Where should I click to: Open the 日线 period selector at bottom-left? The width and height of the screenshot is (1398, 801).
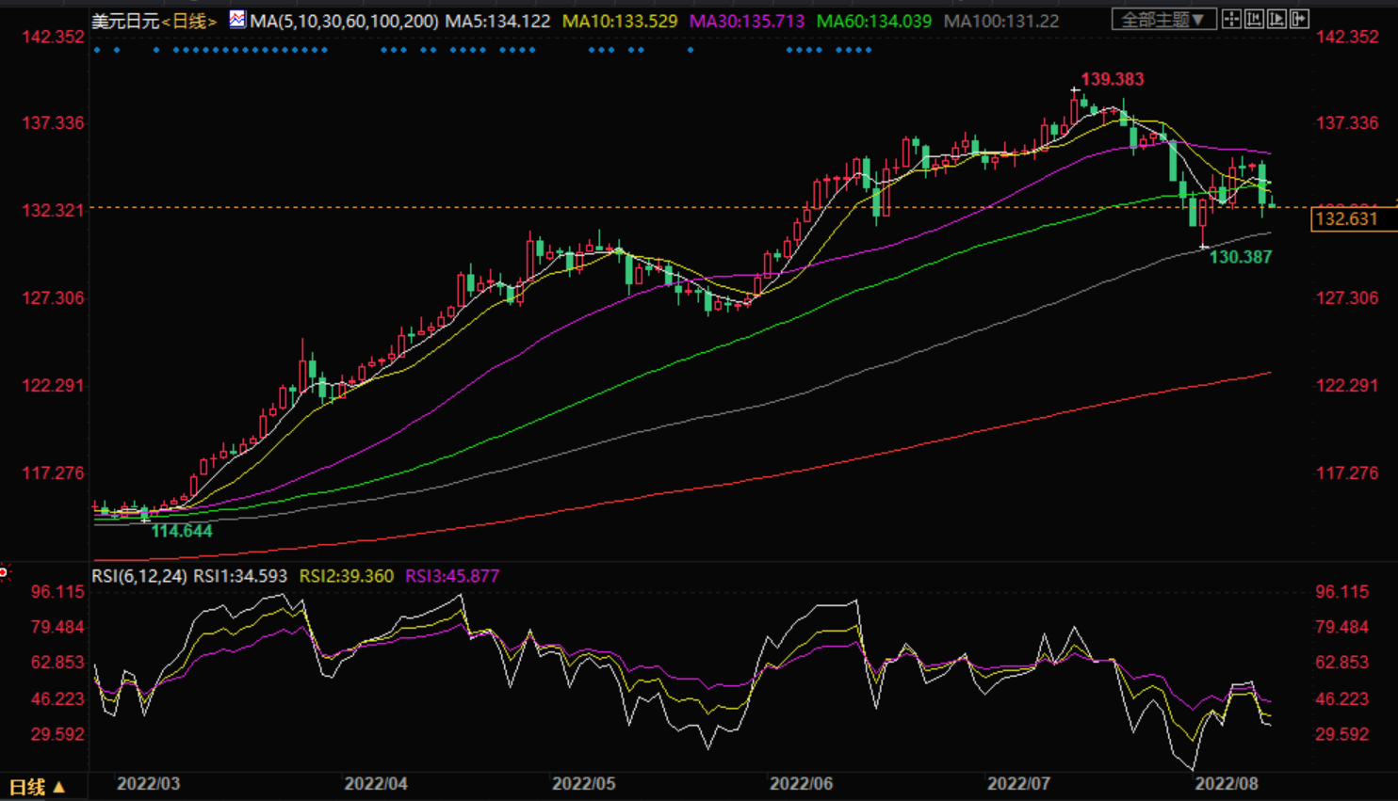pos(36,787)
